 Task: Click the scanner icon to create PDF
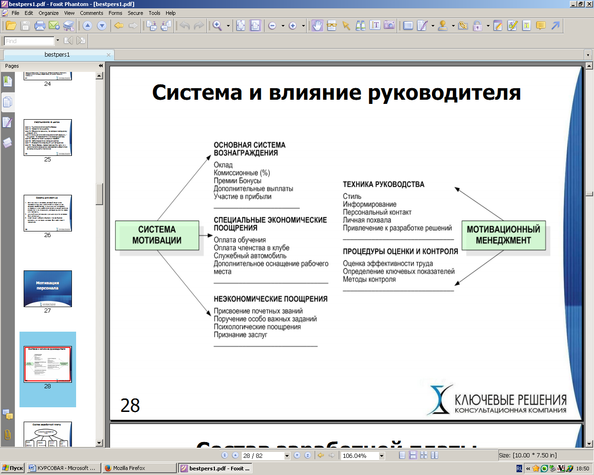tap(69, 26)
